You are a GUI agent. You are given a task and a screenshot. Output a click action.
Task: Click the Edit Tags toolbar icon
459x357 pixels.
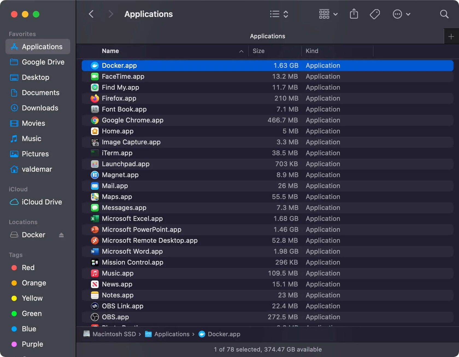[x=375, y=14]
